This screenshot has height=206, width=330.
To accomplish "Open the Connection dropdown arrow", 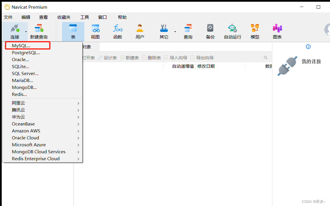I will click(26, 32).
